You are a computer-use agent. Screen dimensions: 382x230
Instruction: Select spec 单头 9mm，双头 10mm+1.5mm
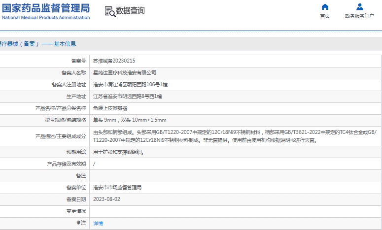click(130, 120)
